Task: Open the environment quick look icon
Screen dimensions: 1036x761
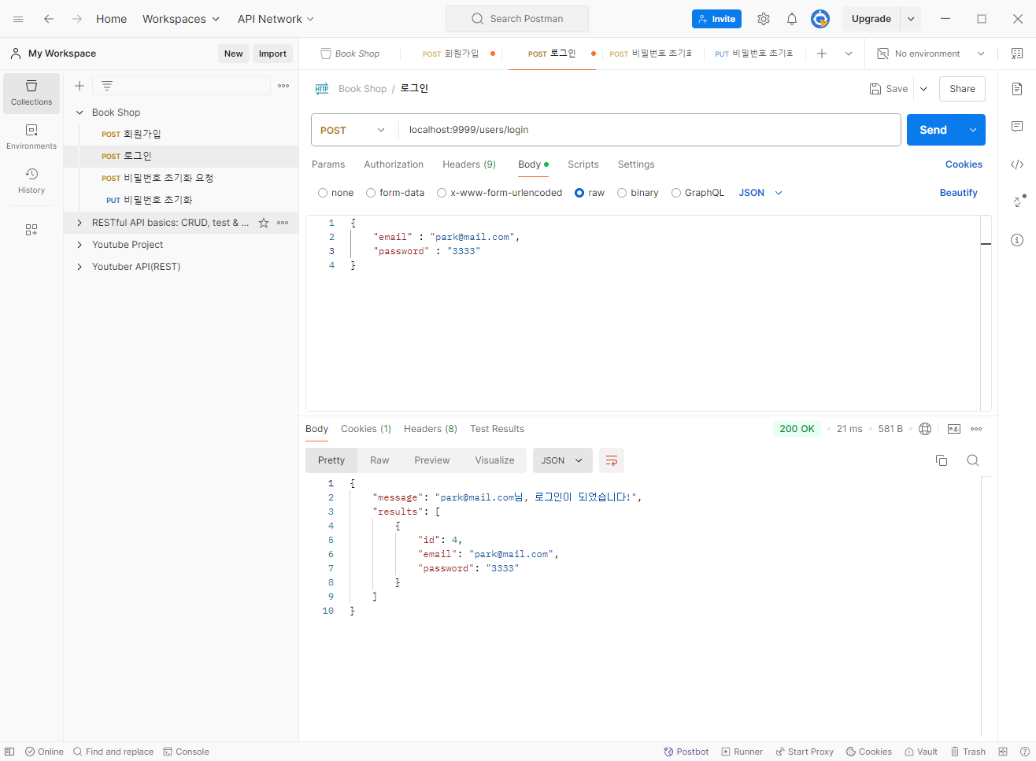Action: coord(1017,54)
